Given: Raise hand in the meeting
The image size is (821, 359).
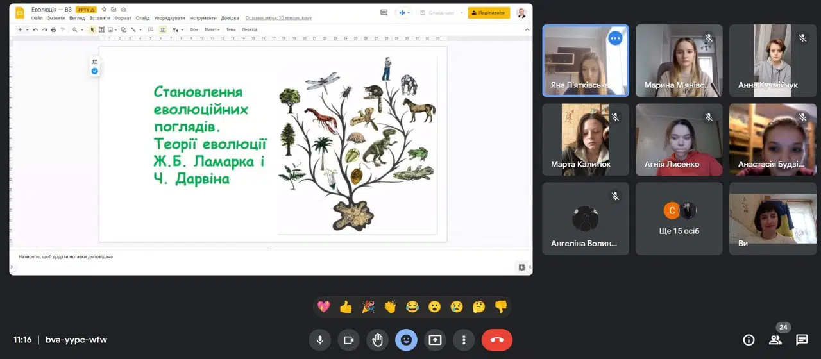Looking at the screenshot, I should click(377, 340).
